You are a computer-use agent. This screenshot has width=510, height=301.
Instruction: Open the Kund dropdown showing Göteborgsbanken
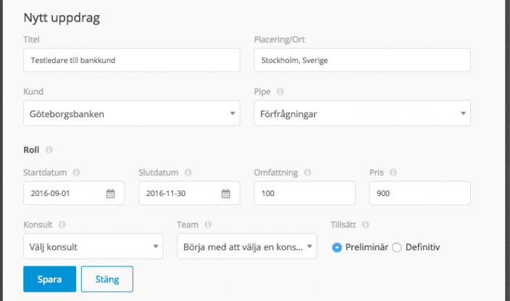(131, 113)
